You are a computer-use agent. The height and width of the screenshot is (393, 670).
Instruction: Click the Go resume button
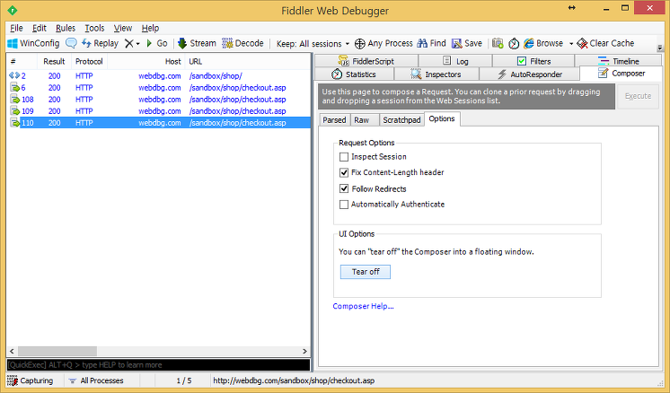point(156,43)
